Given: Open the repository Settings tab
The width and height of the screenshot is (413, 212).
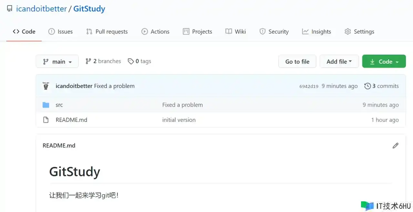Looking at the screenshot, I should tap(359, 31).
